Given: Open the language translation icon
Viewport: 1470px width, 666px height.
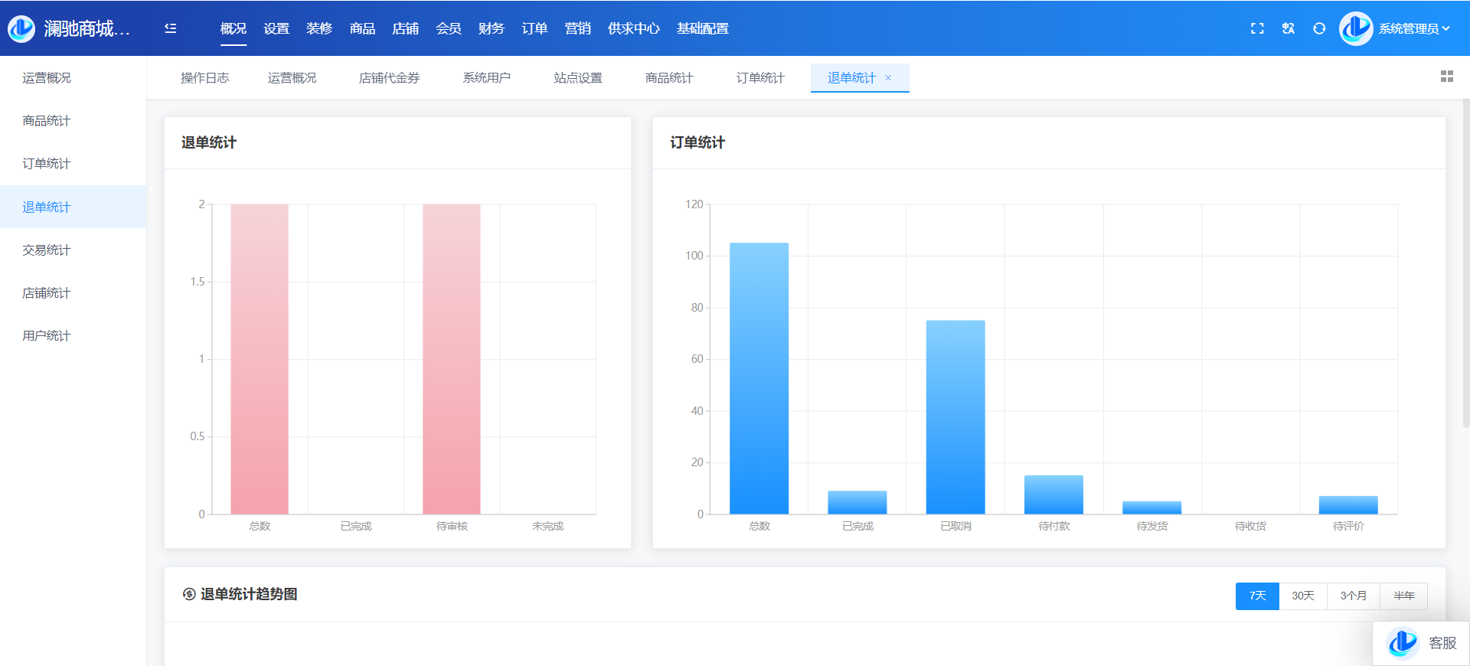Looking at the screenshot, I should 1289,28.
